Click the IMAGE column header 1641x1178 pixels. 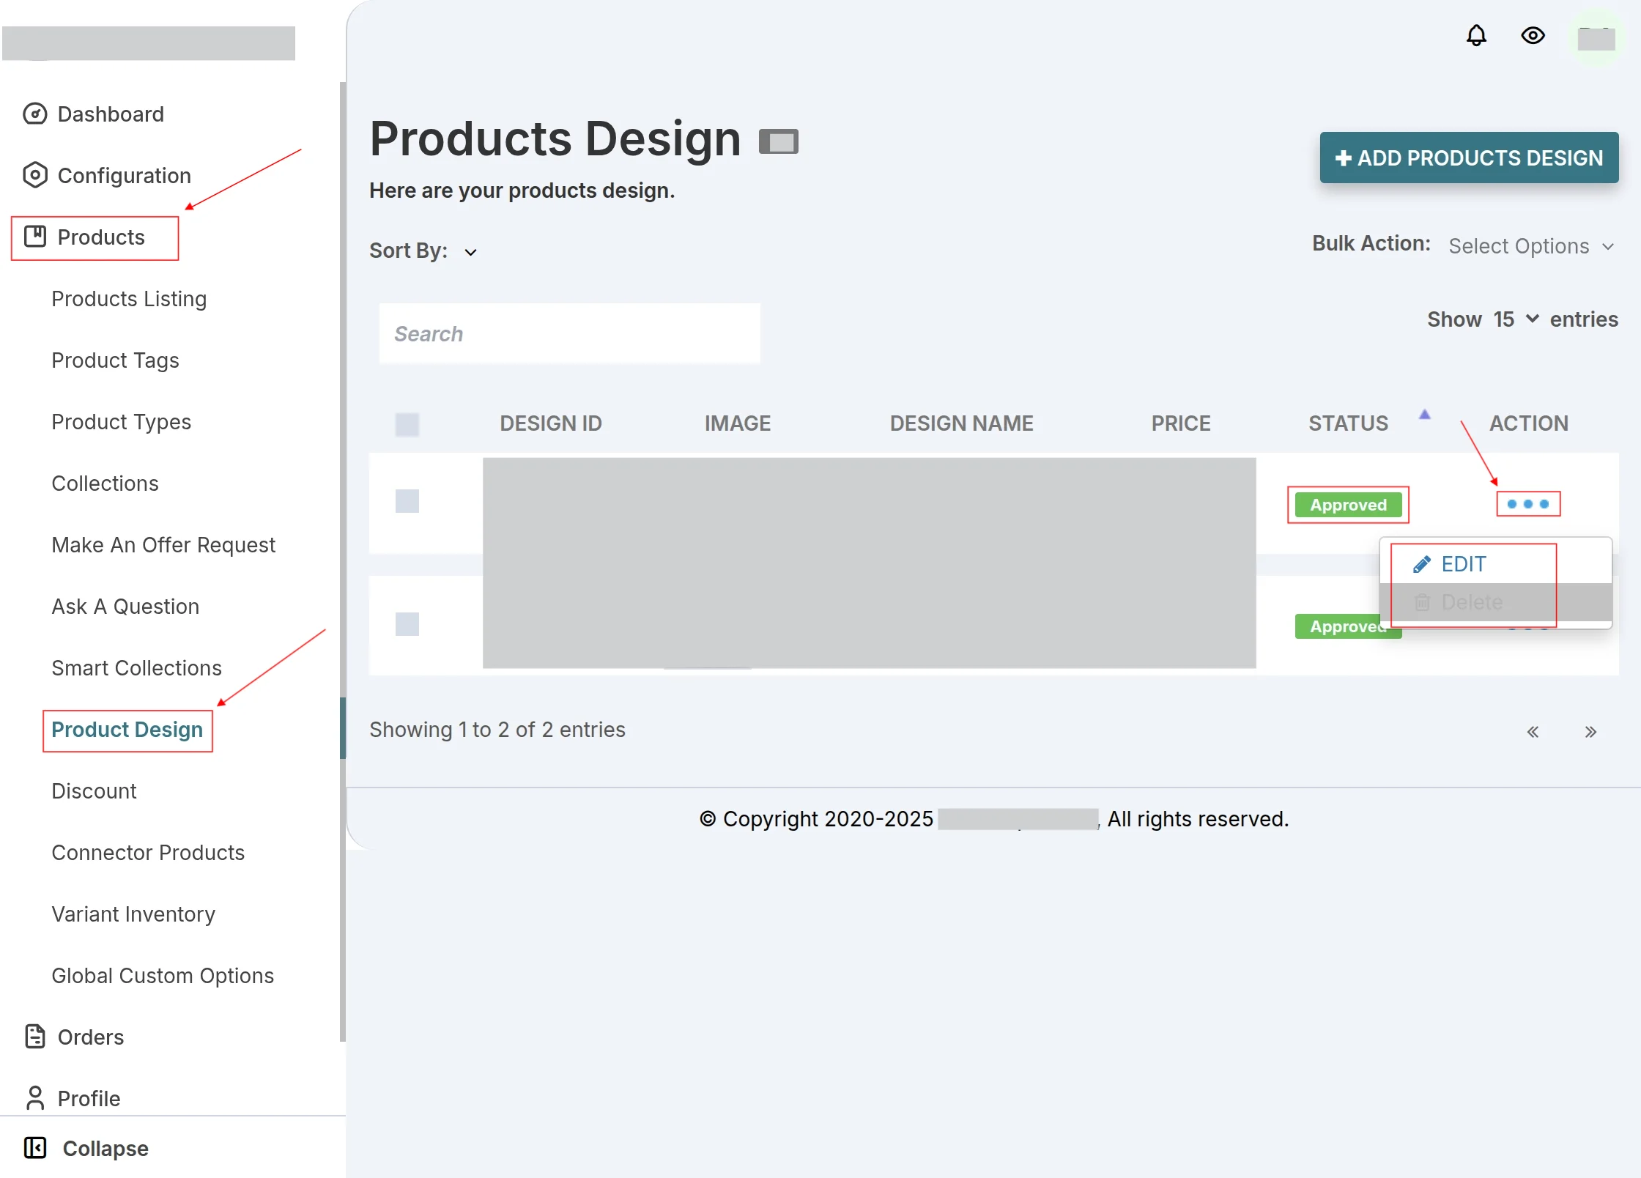pyautogui.click(x=737, y=423)
